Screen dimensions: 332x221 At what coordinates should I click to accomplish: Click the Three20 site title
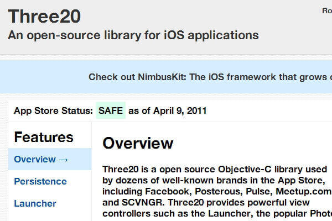coord(44,15)
